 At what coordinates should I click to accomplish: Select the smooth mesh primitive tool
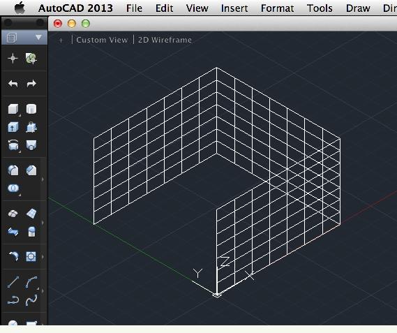coord(13,214)
